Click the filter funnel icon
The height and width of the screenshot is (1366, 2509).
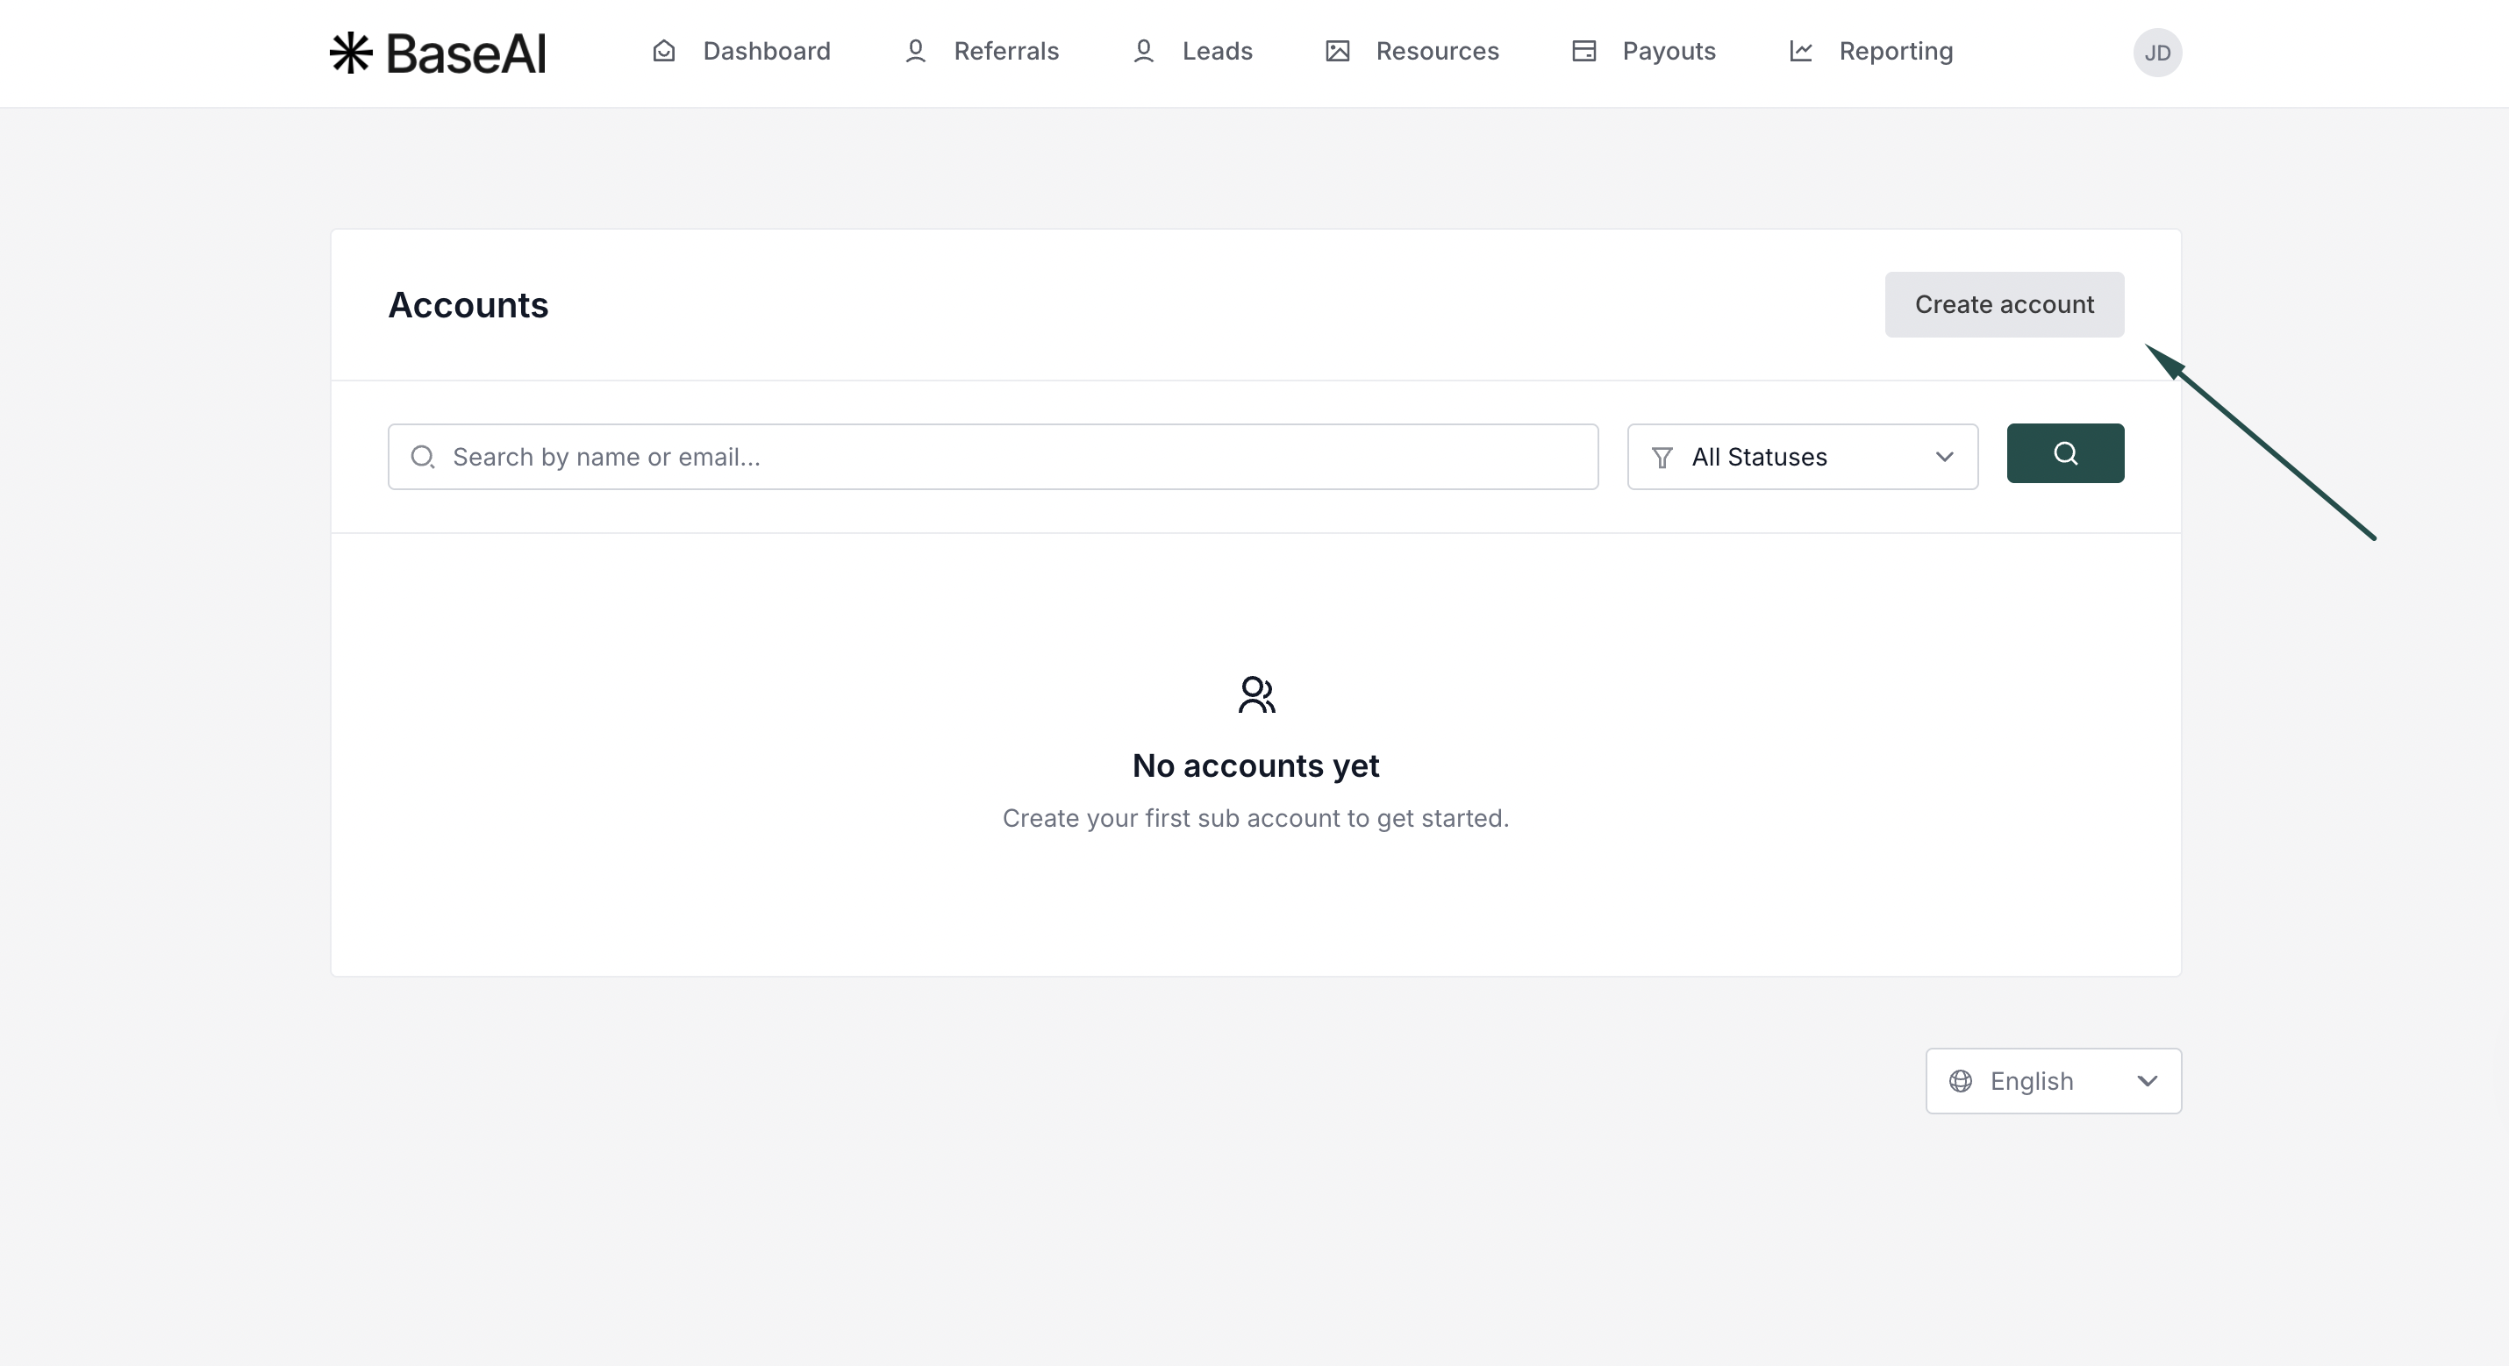point(1662,457)
